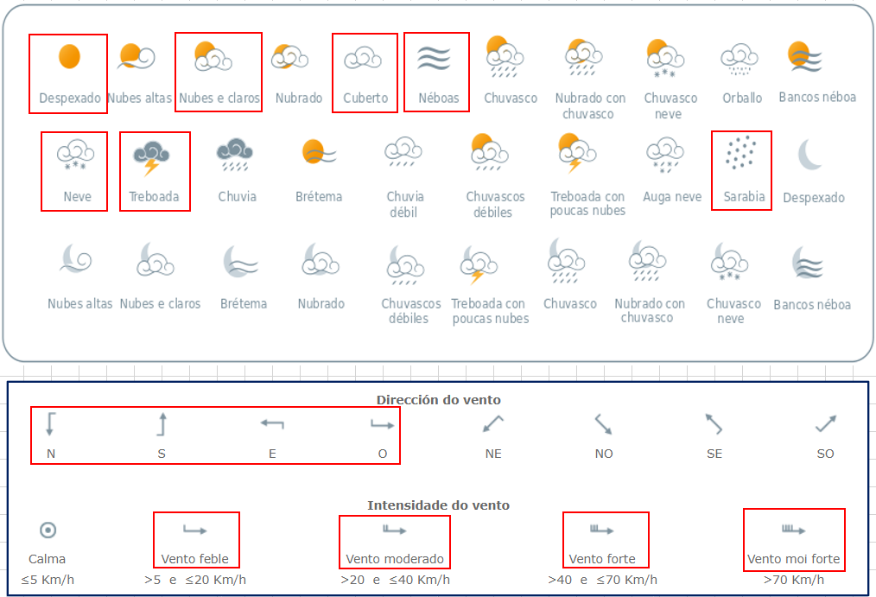
Task: Choose the Chuvia débil light rain icon
Action: point(403,154)
